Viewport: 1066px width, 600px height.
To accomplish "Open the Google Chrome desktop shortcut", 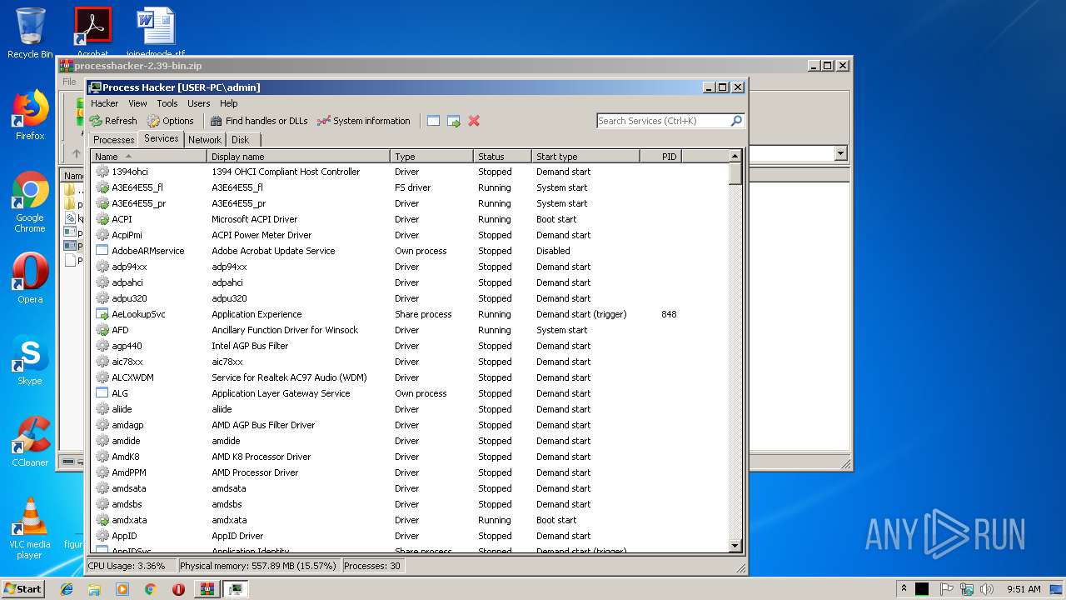I will coord(30,202).
